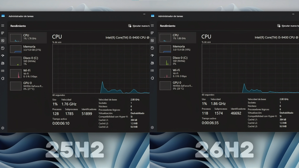Click 'Administrador de tareas' title in left window
This screenshot has width=299, height=168.
pos(21,16)
